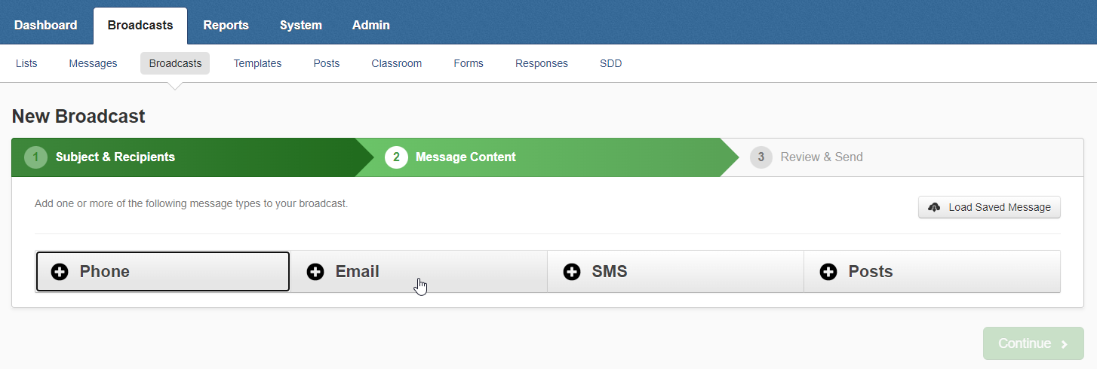
Task: Click the plus icon beside SMS
Action: 572,272
